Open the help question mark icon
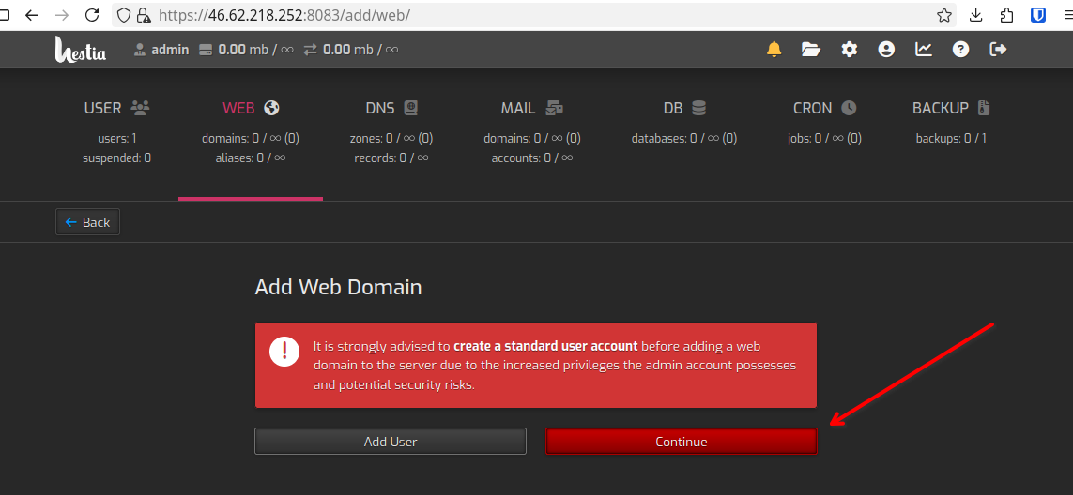Image resolution: width=1073 pixels, height=495 pixels. (x=960, y=50)
